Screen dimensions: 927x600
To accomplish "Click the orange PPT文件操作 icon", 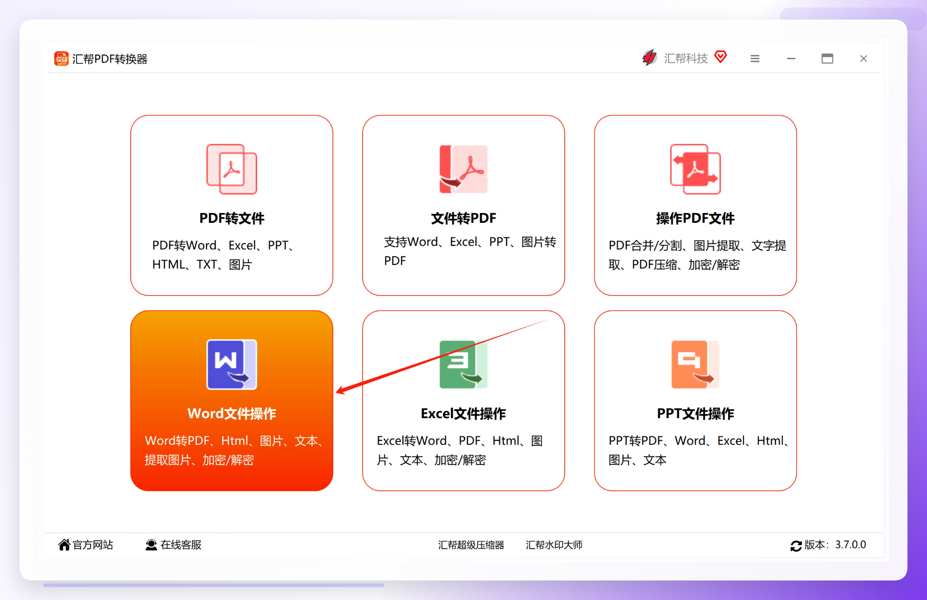I will pos(695,365).
